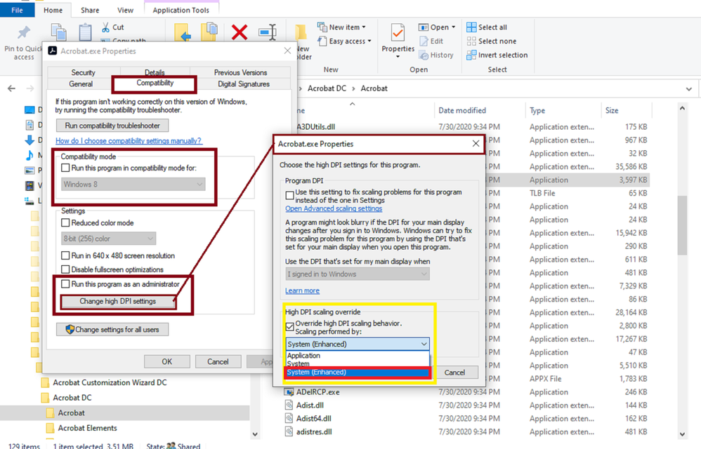
Task: Open How do I choose compatibility settings link
Action: click(129, 140)
